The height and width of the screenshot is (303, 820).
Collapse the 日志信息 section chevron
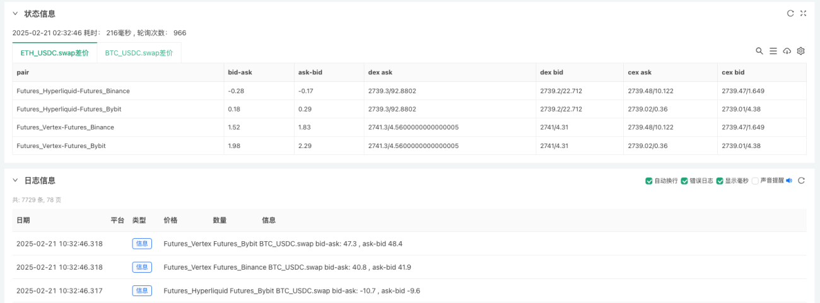[15, 180]
